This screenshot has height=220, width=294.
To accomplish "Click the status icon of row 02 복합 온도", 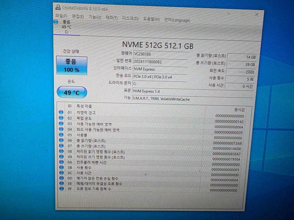I will pyautogui.click(x=61, y=118).
